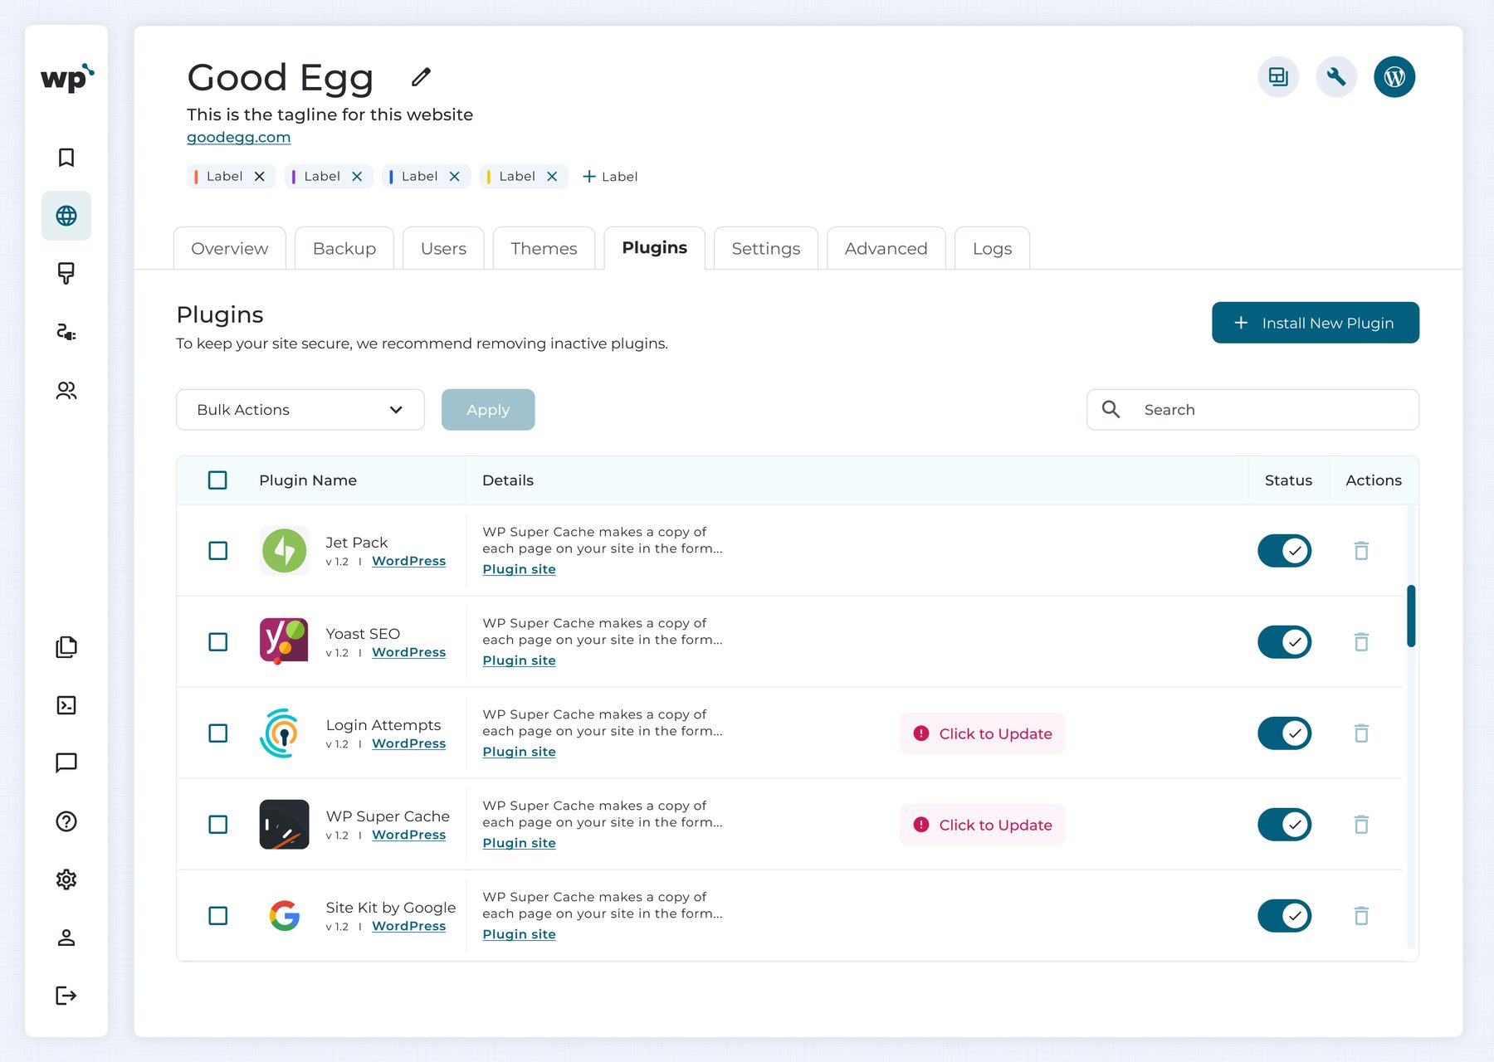Open the profile person icon in sidebar

(x=66, y=938)
